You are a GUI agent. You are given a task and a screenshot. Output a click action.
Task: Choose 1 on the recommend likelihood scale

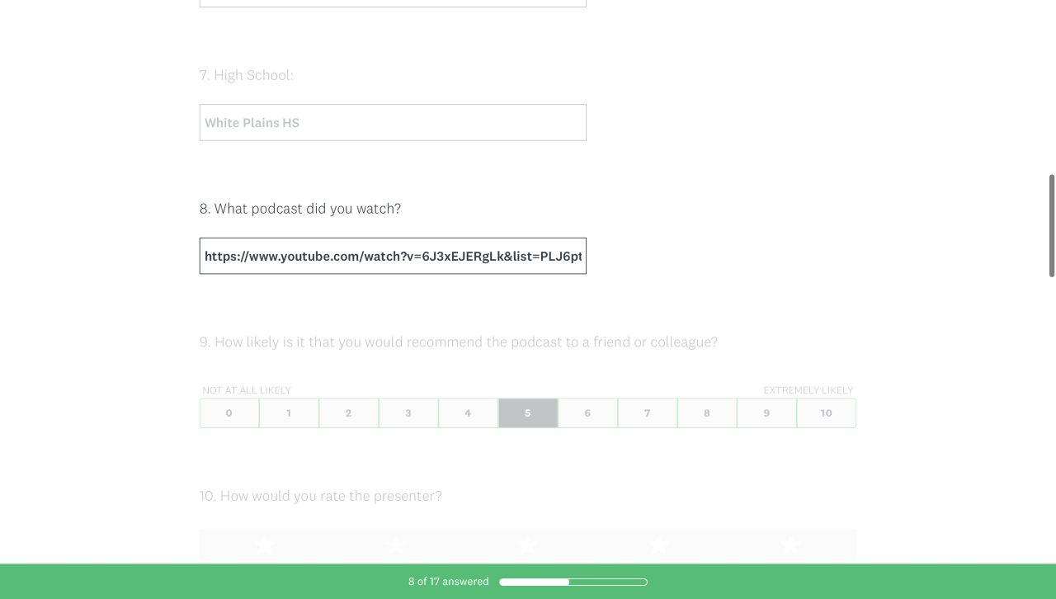tap(289, 413)
